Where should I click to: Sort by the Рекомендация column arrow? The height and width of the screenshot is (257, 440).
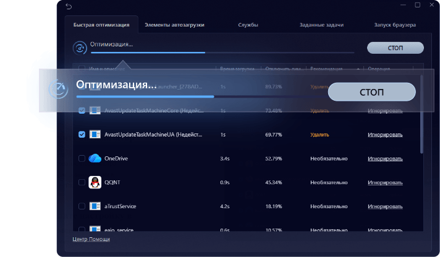coord(358,69)
